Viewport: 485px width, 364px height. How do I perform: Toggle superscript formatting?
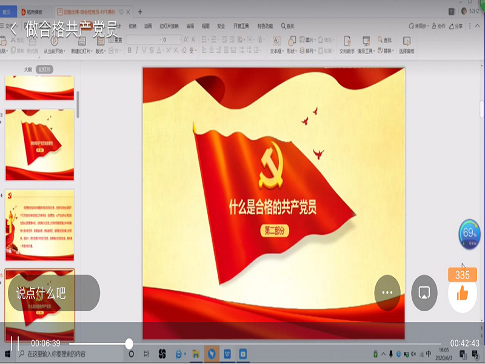coord(169,50)
